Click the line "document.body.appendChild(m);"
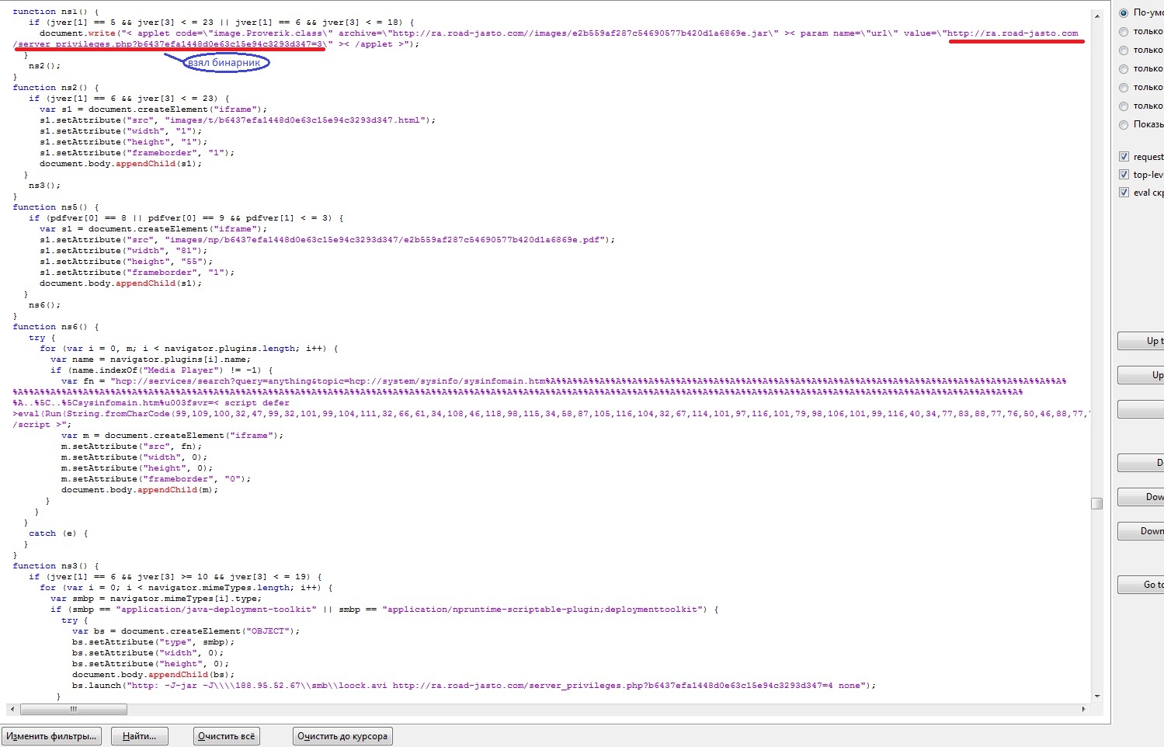 coord(140,490)
